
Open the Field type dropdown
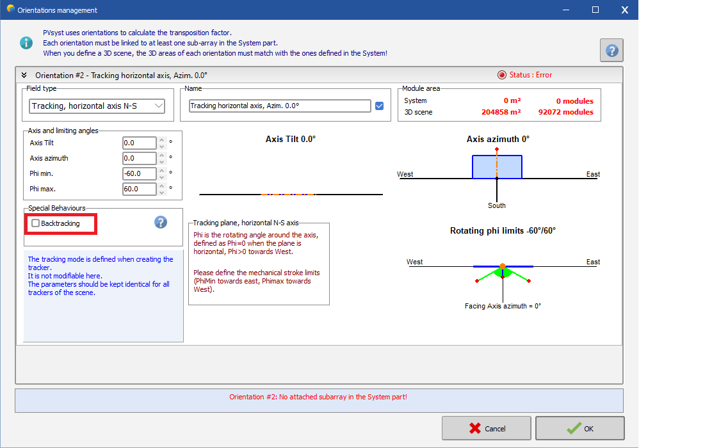[x=97, y=106]
